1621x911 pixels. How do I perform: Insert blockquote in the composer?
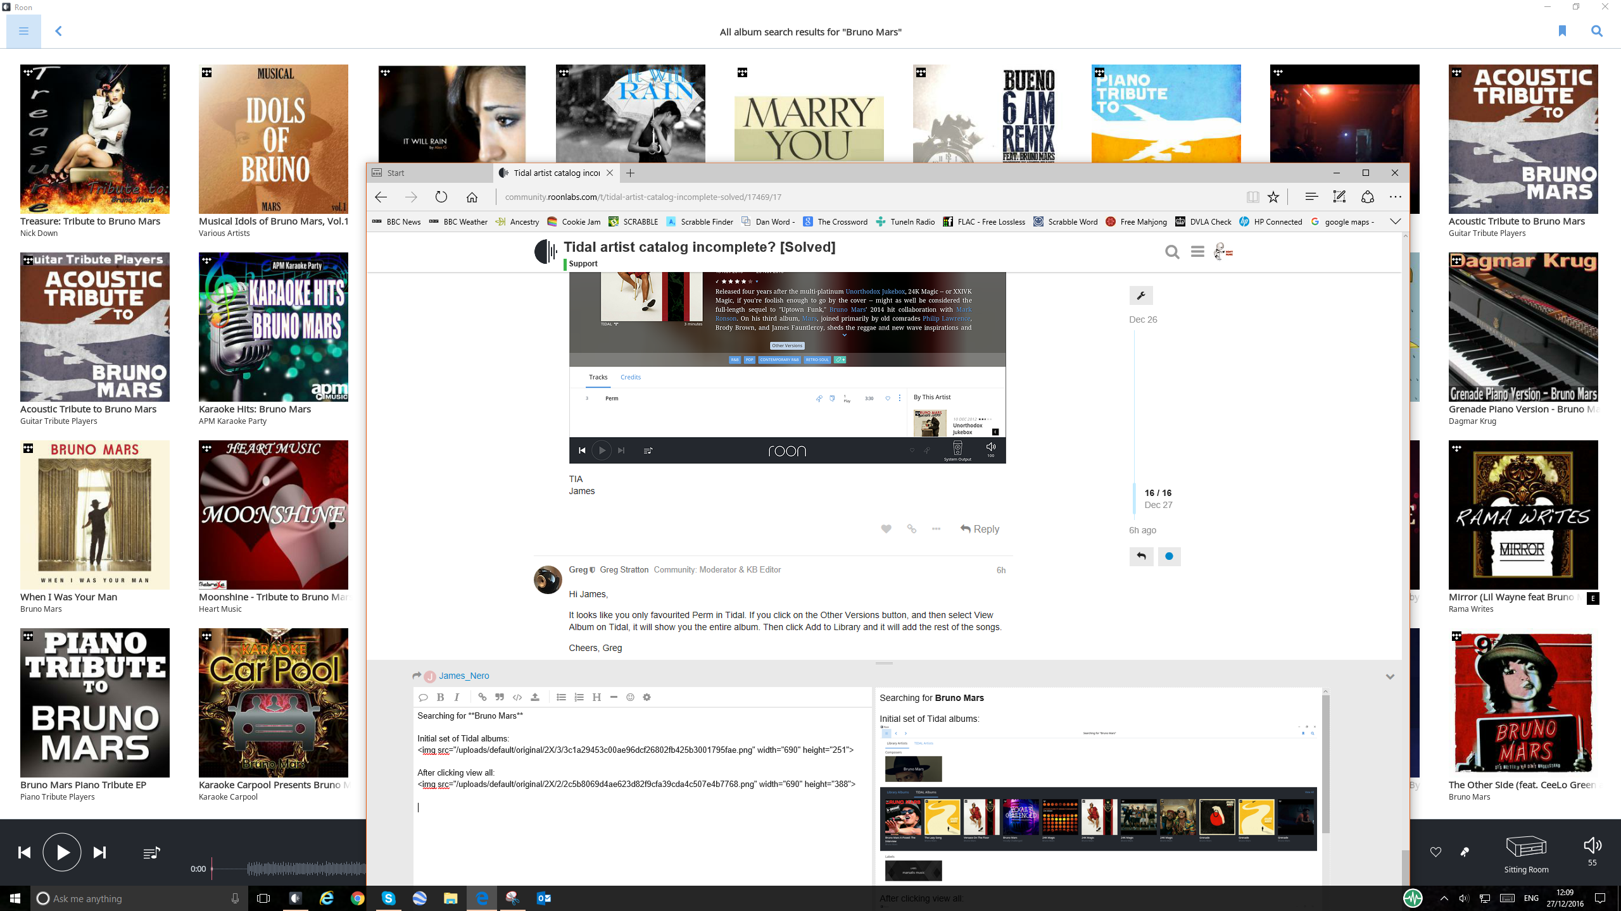(500, 697)
